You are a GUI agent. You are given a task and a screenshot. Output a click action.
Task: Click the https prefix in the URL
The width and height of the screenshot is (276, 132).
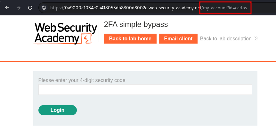(57, 8)
